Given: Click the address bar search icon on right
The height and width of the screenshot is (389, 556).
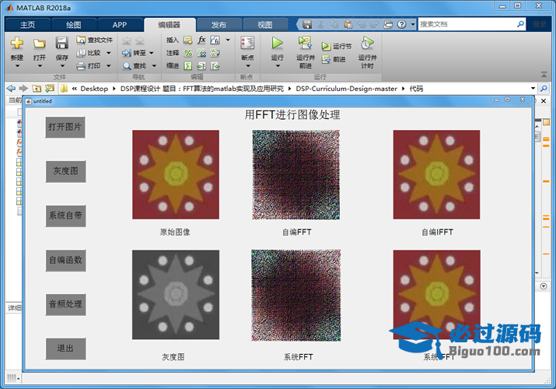Looking at the screenshot, I should 544,88.
